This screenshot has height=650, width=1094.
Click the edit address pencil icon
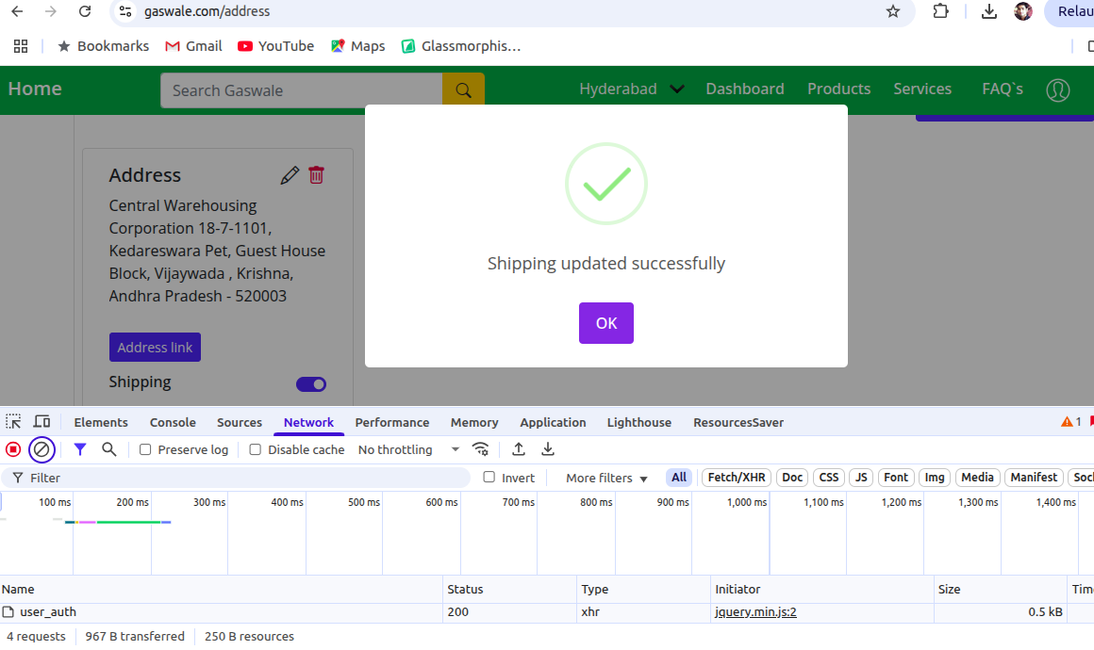(x=290, y=175)
